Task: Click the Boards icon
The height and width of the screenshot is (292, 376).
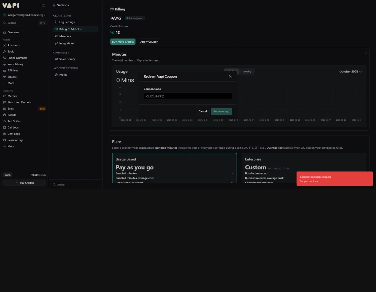Action: coord(5,115)
